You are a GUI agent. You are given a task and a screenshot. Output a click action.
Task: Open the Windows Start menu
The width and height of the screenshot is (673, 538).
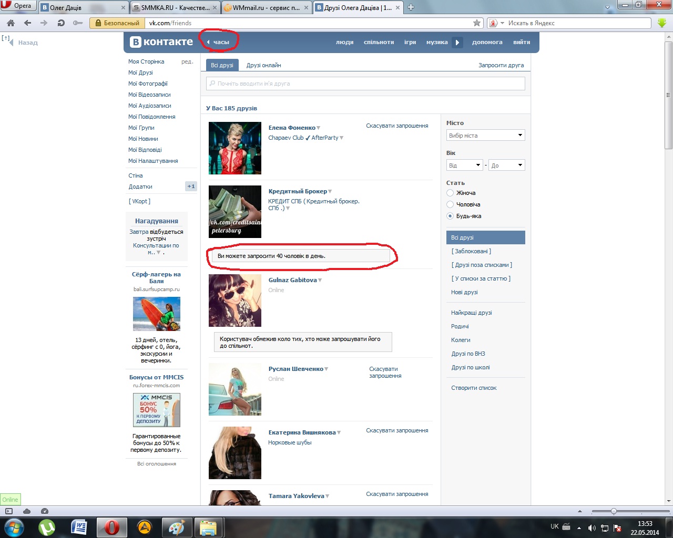[14, 527]
